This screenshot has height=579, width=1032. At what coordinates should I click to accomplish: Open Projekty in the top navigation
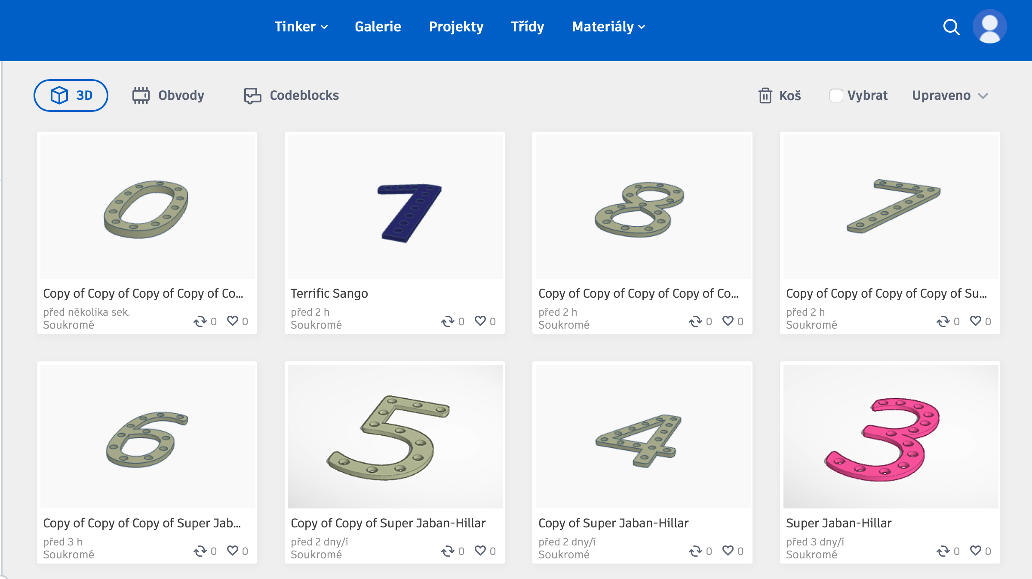[456, 27]
